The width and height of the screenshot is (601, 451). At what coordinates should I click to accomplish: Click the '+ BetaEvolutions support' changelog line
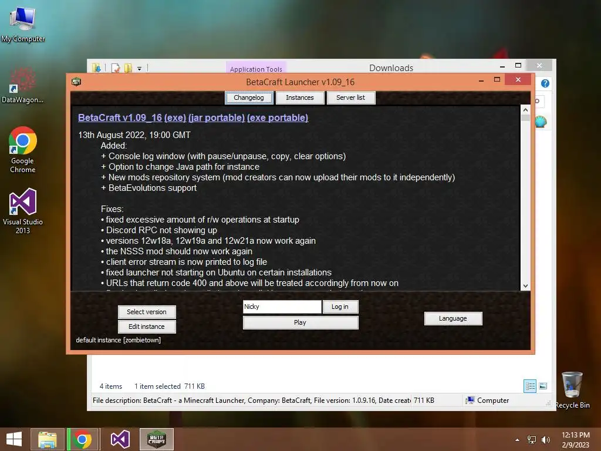coord(148,188)
